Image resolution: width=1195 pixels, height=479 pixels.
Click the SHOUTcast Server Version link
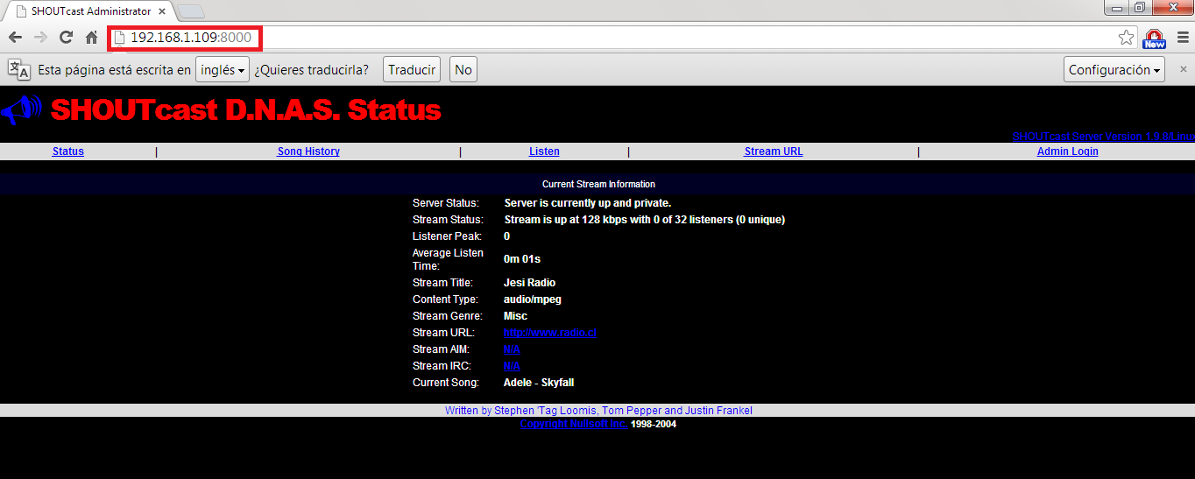1103,137
